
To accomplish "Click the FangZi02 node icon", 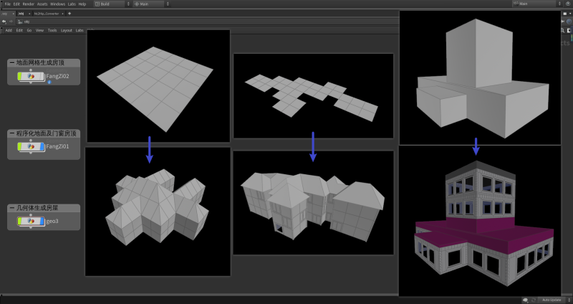I will (x=31, y=76).
